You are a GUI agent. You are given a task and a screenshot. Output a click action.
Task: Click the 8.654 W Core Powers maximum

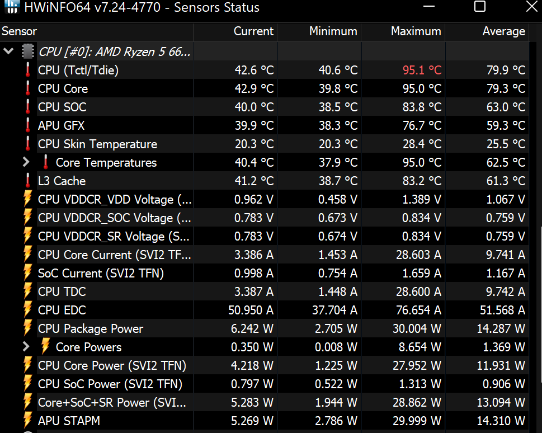(420, 347)
